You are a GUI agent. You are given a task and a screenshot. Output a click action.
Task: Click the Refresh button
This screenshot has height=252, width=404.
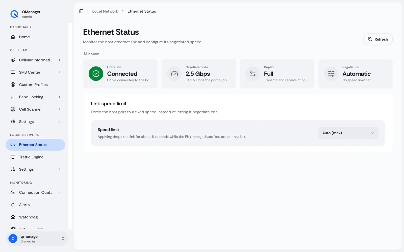[x=378, y=39]
